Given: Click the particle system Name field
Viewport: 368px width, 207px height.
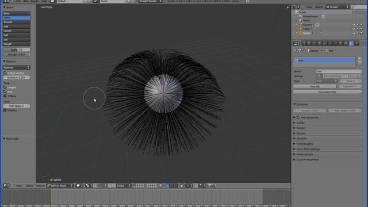Looking at the screenshot, I should click(x=339, y=71).
